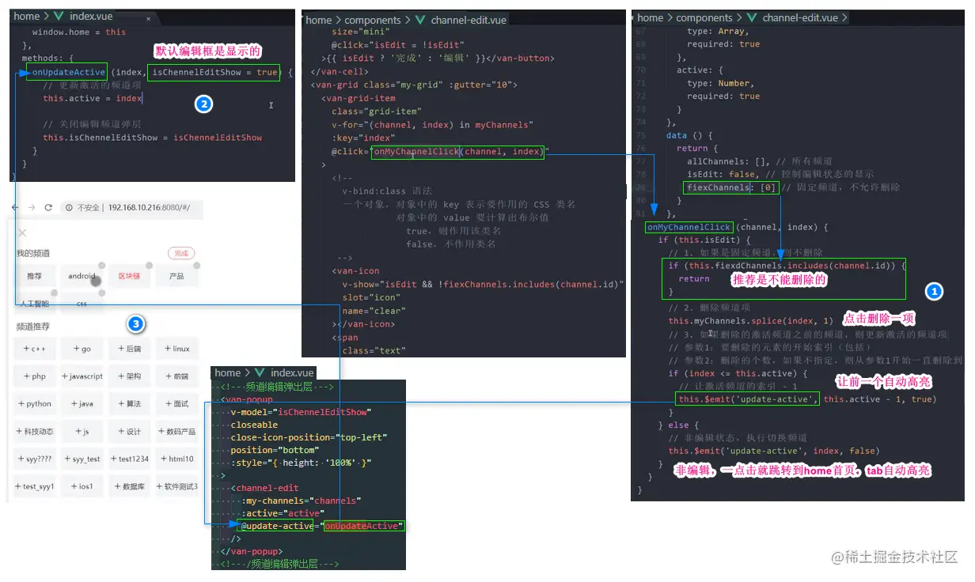The width and height of the screenshot is (975, 582).
Task: Click the browser back arrow
Action: 15,207
